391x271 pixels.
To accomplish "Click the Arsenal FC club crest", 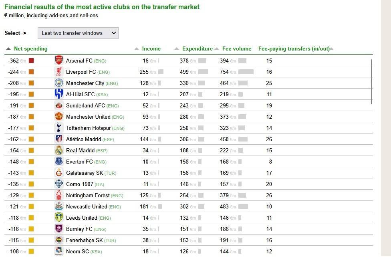I will 59,61.
